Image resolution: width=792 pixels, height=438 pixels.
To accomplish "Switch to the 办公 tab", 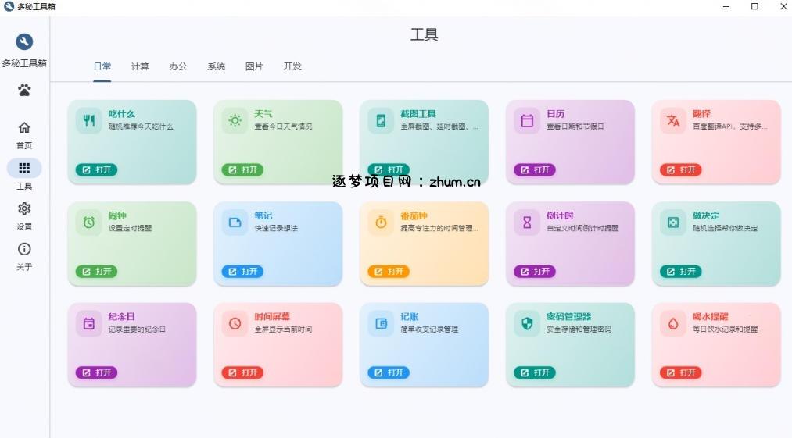I will [x=177, y=66].
